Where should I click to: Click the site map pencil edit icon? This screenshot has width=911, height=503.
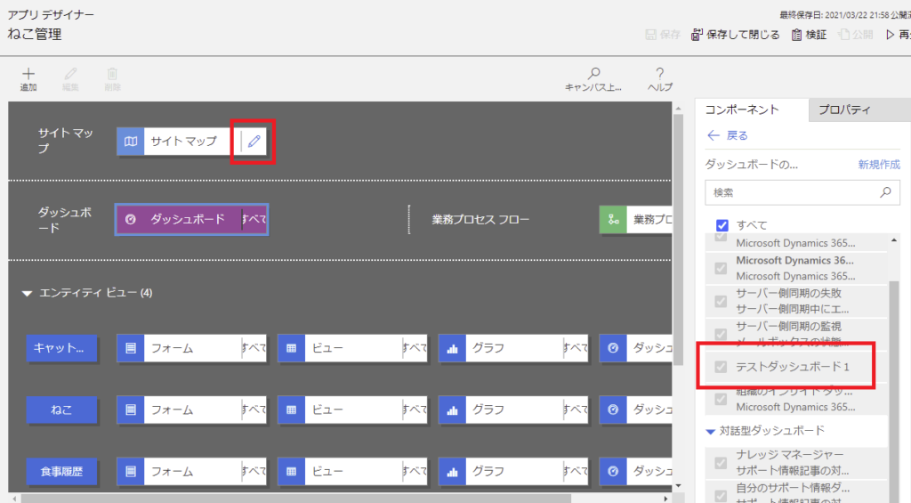254,142
